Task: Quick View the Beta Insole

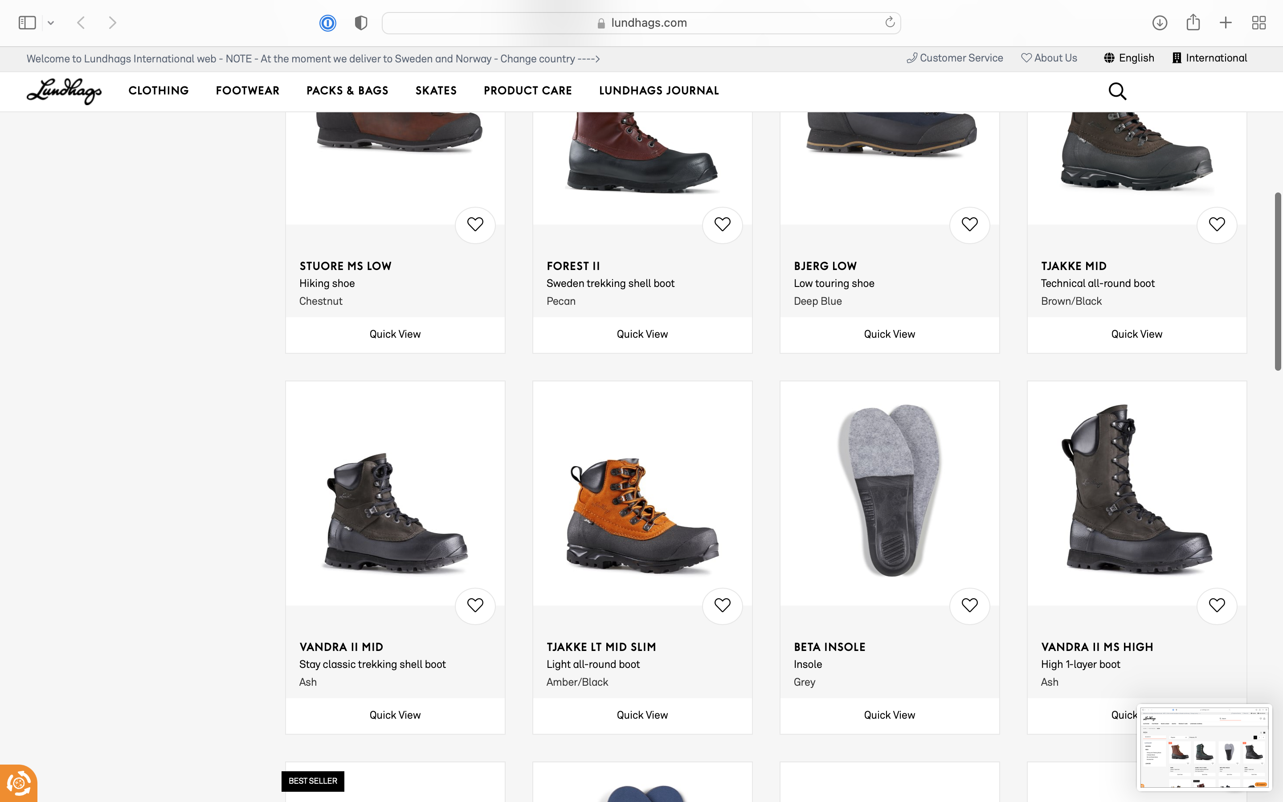Action: click(889, 716)
